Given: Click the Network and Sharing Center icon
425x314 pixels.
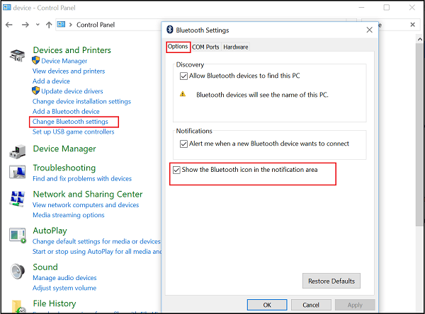Looking at the screenshot, I should pos(17,199).
